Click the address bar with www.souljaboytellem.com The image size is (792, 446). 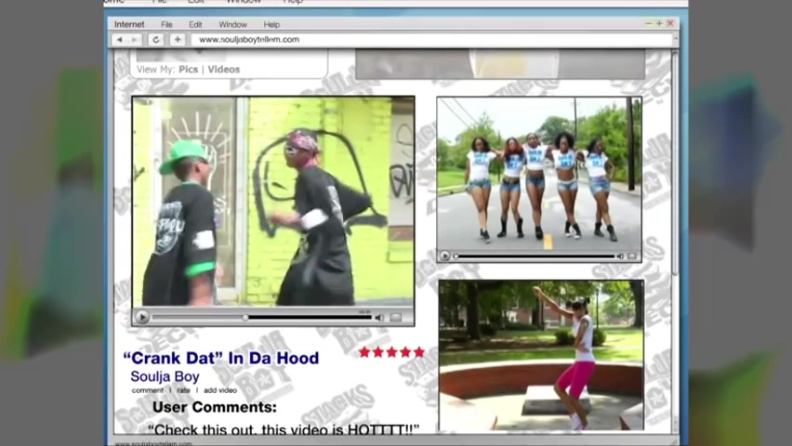click(432, 39)
